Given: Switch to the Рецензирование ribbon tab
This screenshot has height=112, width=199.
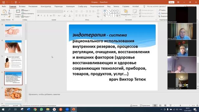Looking at the screenshot, I should 97,6.
